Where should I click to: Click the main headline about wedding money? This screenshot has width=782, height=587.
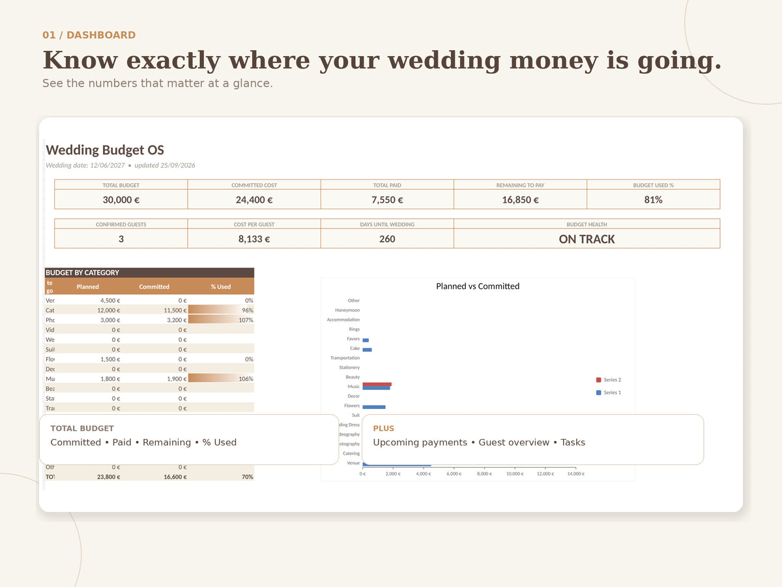pos(382,60)
